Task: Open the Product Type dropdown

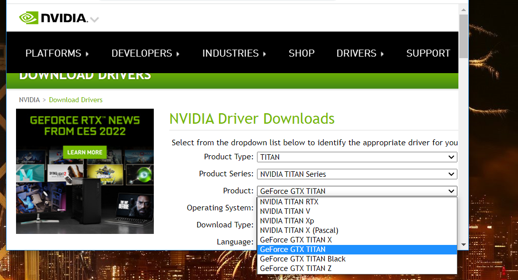Action: pyautogui.click(x=357, y=157)
